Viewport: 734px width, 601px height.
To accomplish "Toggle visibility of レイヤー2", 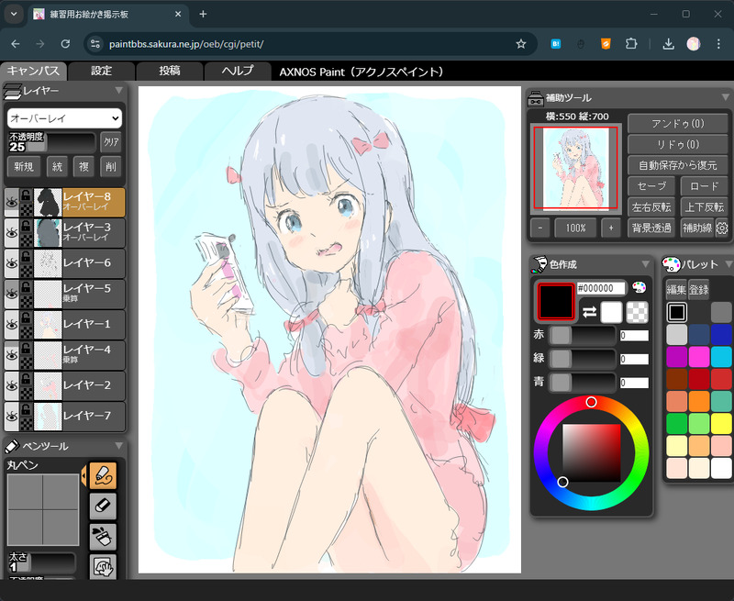I will [x=12, y=385].
